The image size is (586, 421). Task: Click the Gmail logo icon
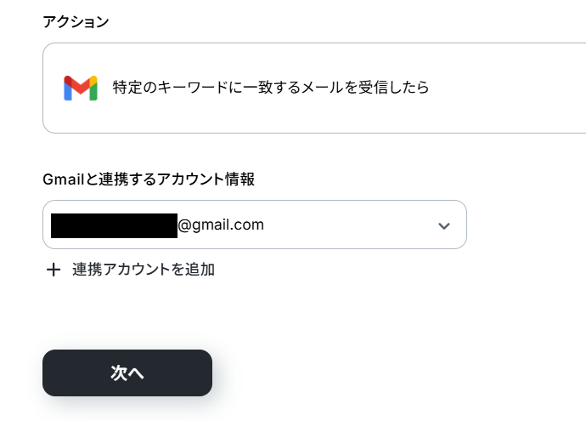tap(81, 88)
